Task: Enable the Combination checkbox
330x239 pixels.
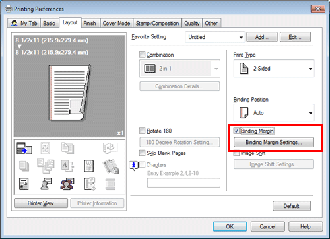Action: pos(143,55)
